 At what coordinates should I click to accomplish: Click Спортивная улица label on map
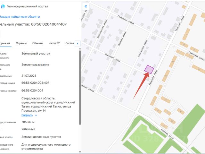[x=143, y=48]
